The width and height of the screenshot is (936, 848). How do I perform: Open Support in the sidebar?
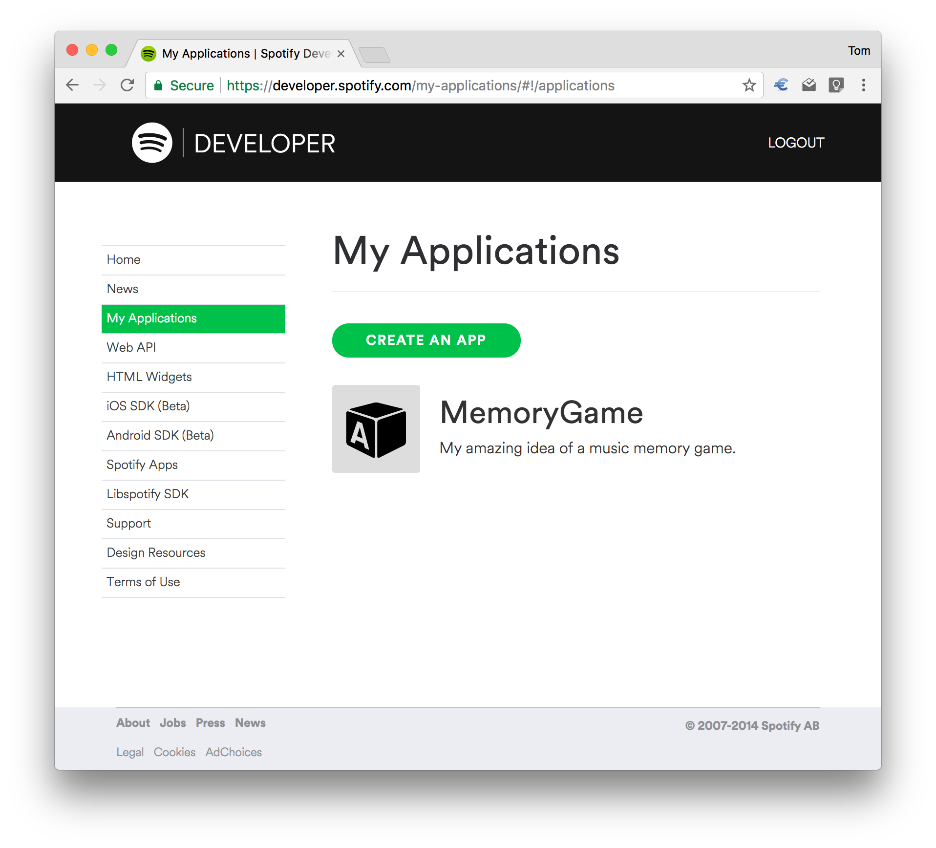click(193, 524)
